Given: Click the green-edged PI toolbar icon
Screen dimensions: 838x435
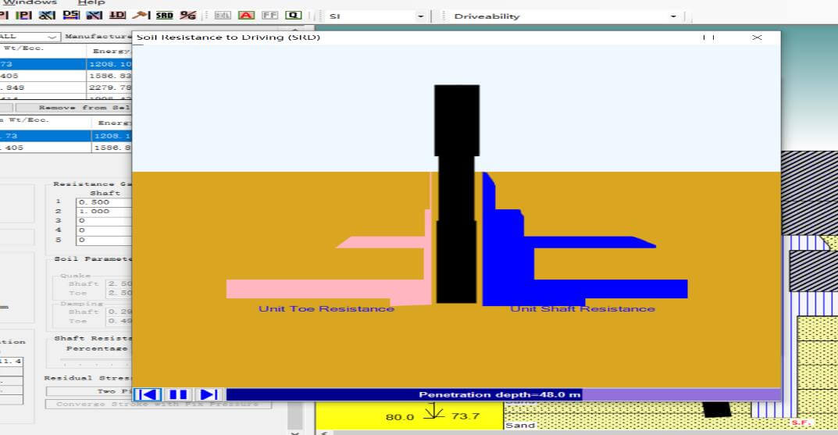Looking at the screenshot, I should pyautogui.click(x=24, y=15).
